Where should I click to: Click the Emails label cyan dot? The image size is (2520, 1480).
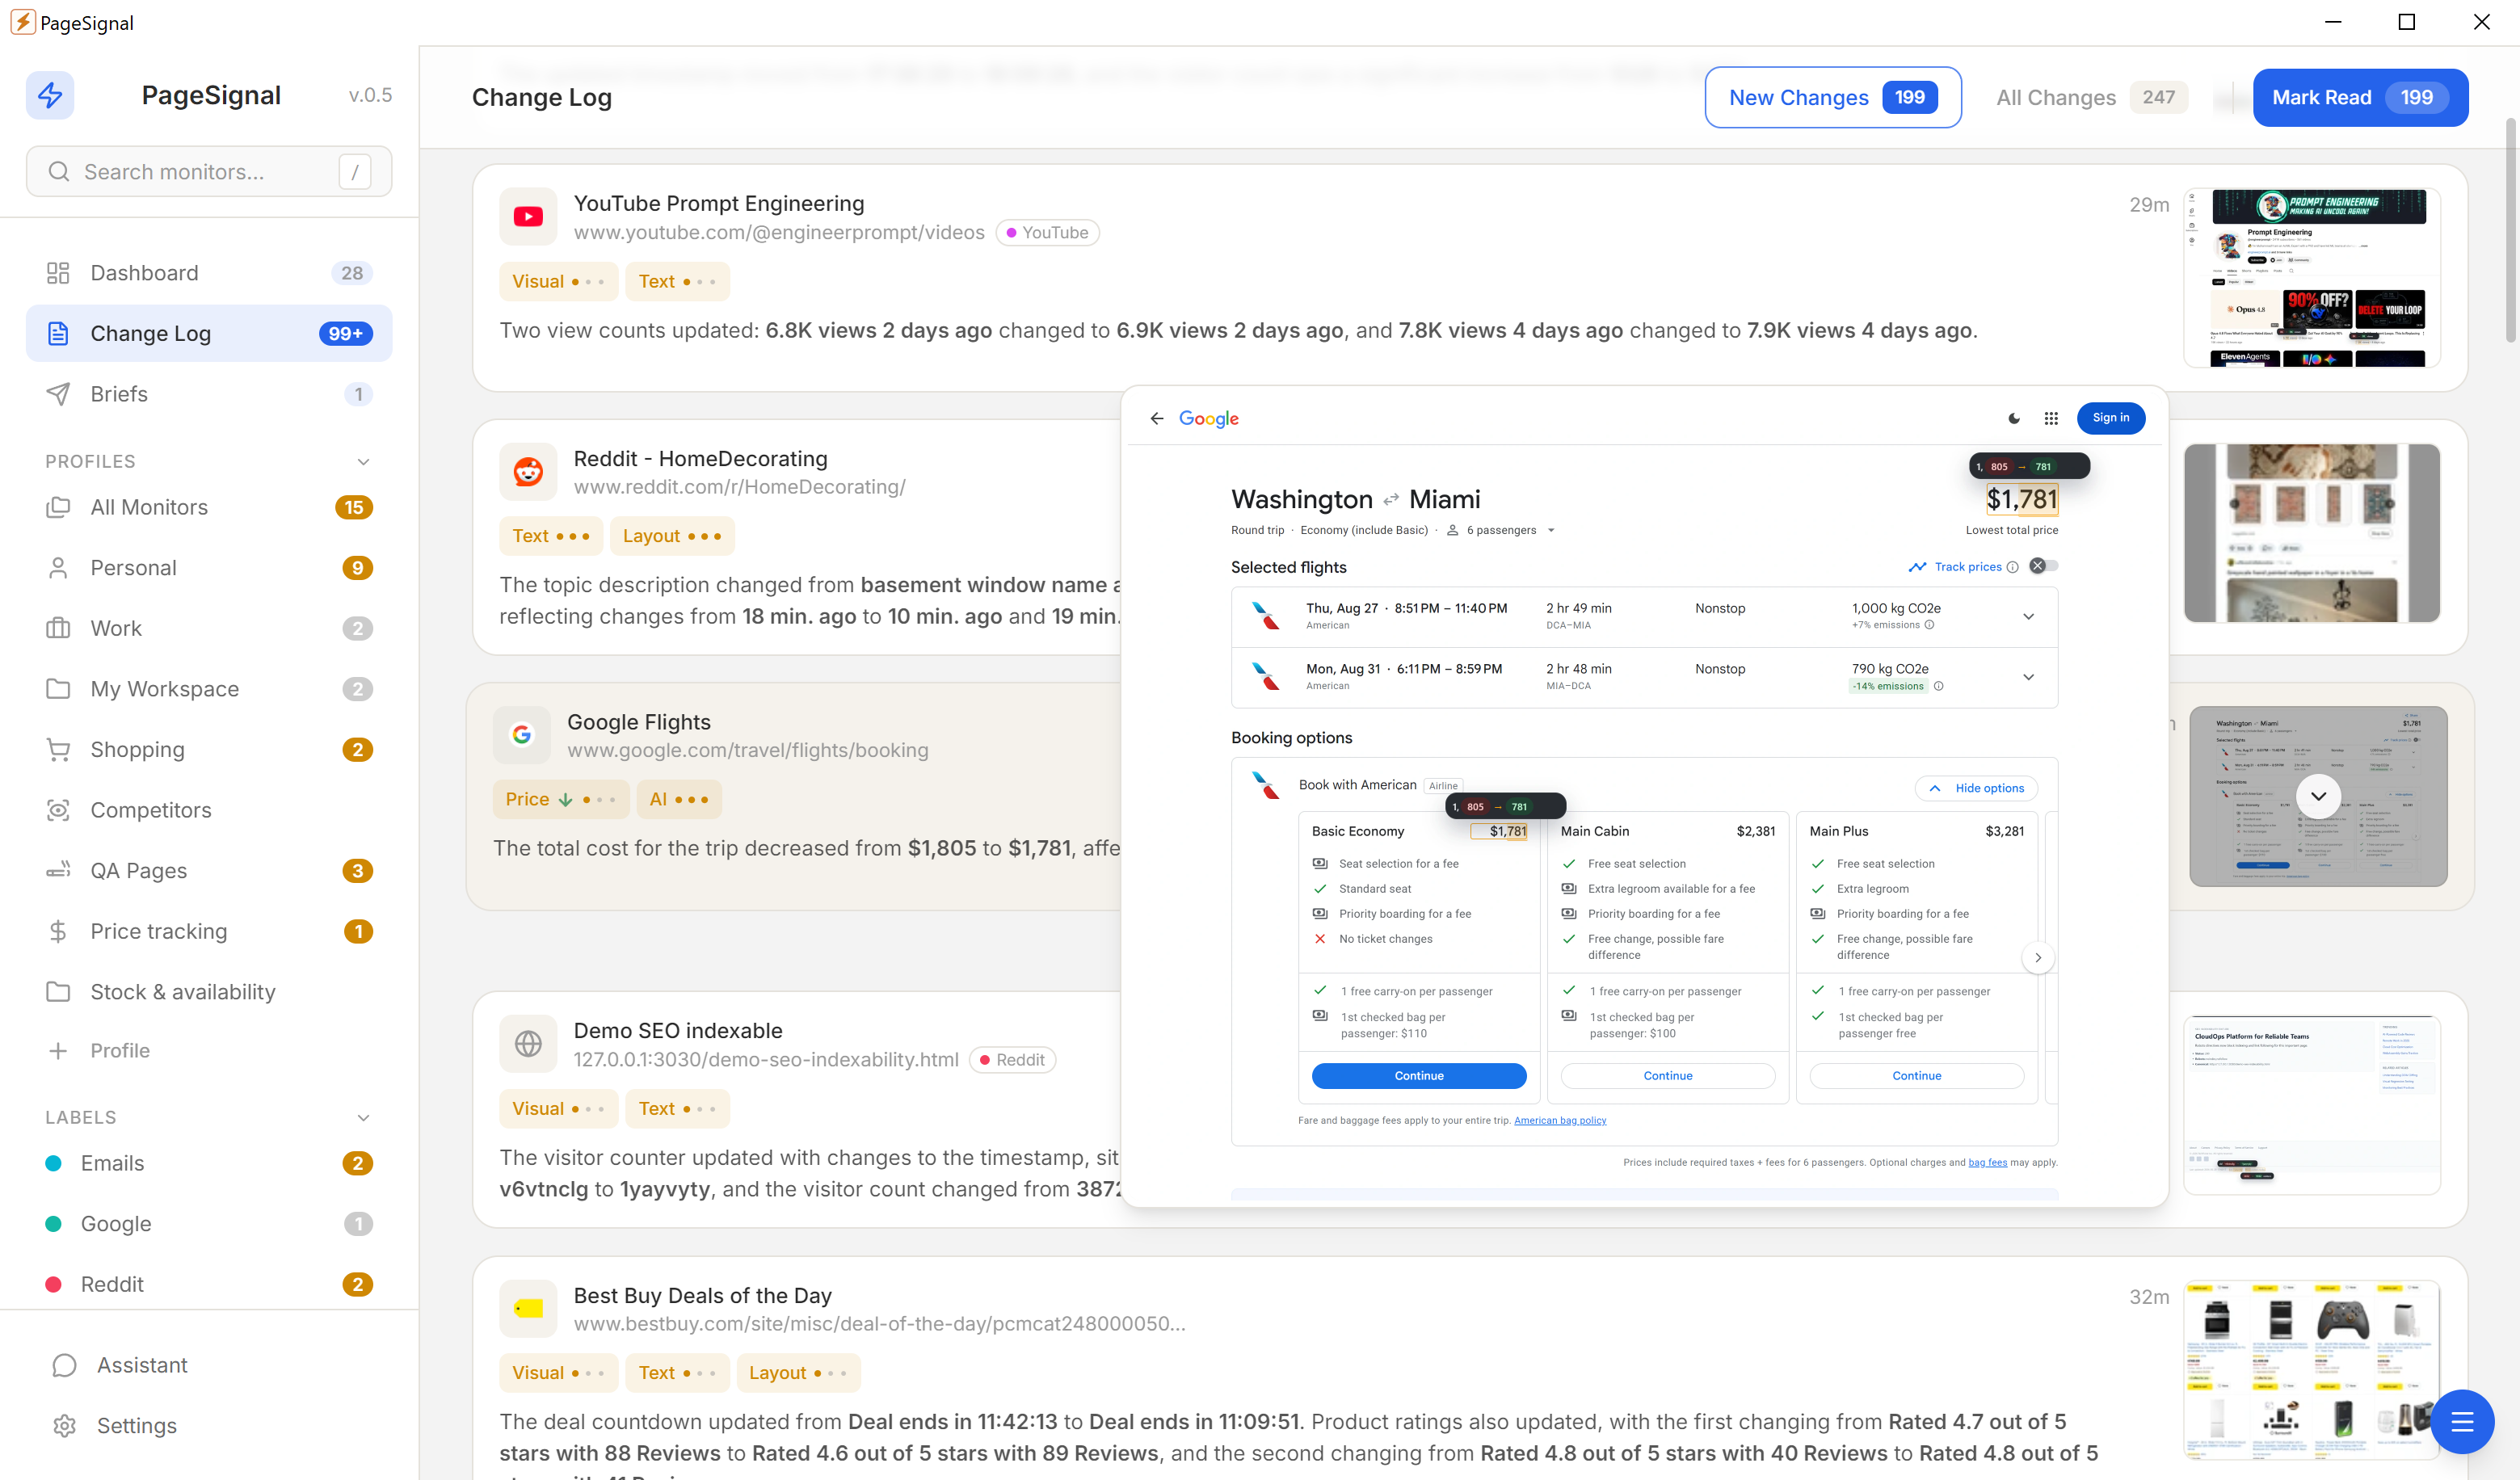point(54,1163)
